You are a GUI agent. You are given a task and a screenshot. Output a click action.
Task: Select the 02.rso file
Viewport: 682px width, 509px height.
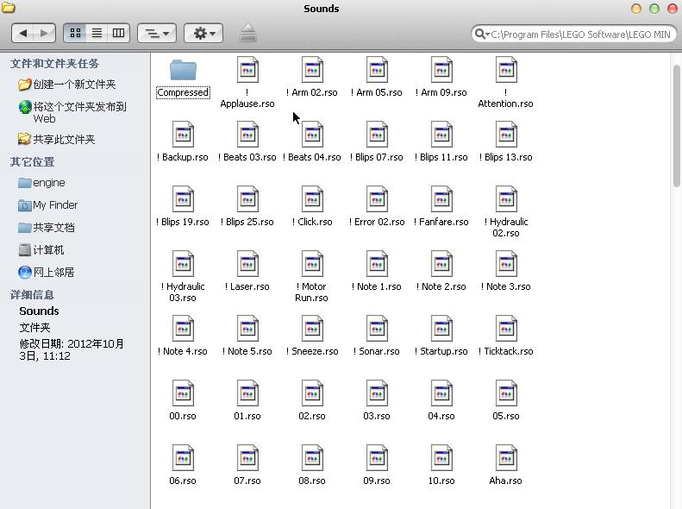pos(312,401)
